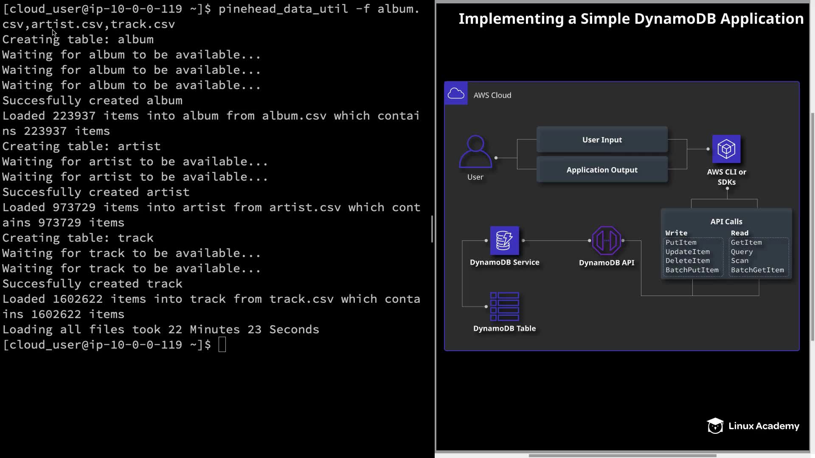Select GetItem in the Read list
Viewport: 815px width, 458px height.
pyautogui.click(x=746, y=243)
